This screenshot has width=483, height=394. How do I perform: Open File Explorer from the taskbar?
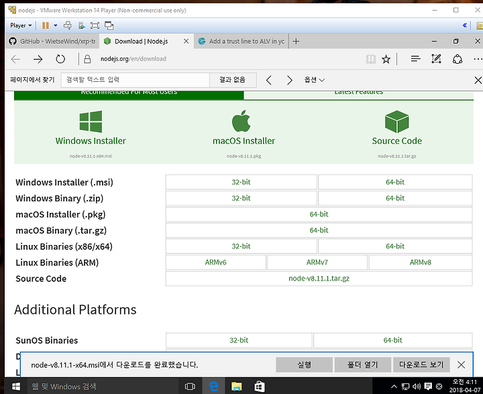click(237, 387)
